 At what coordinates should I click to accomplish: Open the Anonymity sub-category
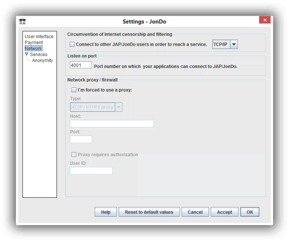pos(43,61)
